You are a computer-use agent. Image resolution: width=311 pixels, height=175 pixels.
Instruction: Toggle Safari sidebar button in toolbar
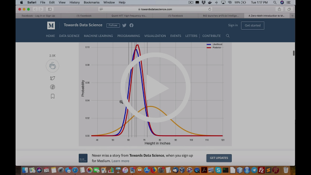[x=50, y=9]
